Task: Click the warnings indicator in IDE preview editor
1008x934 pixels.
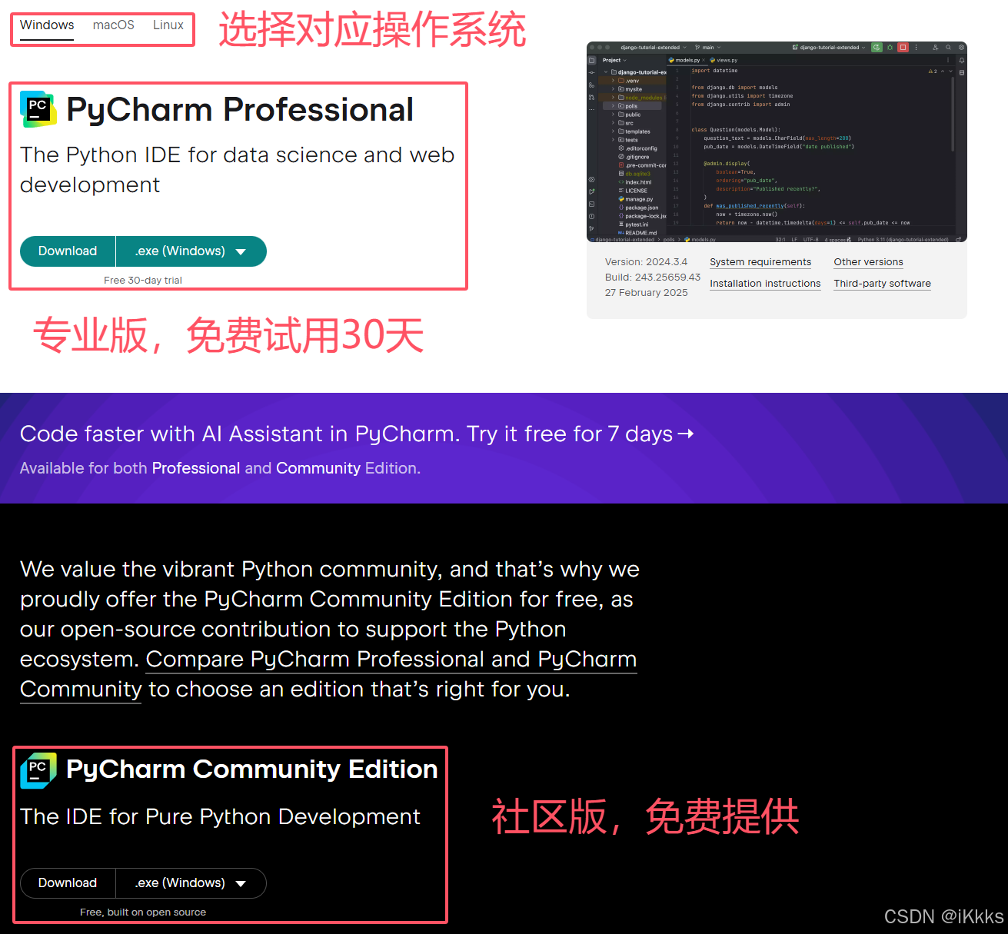Action: pos(933,71)
